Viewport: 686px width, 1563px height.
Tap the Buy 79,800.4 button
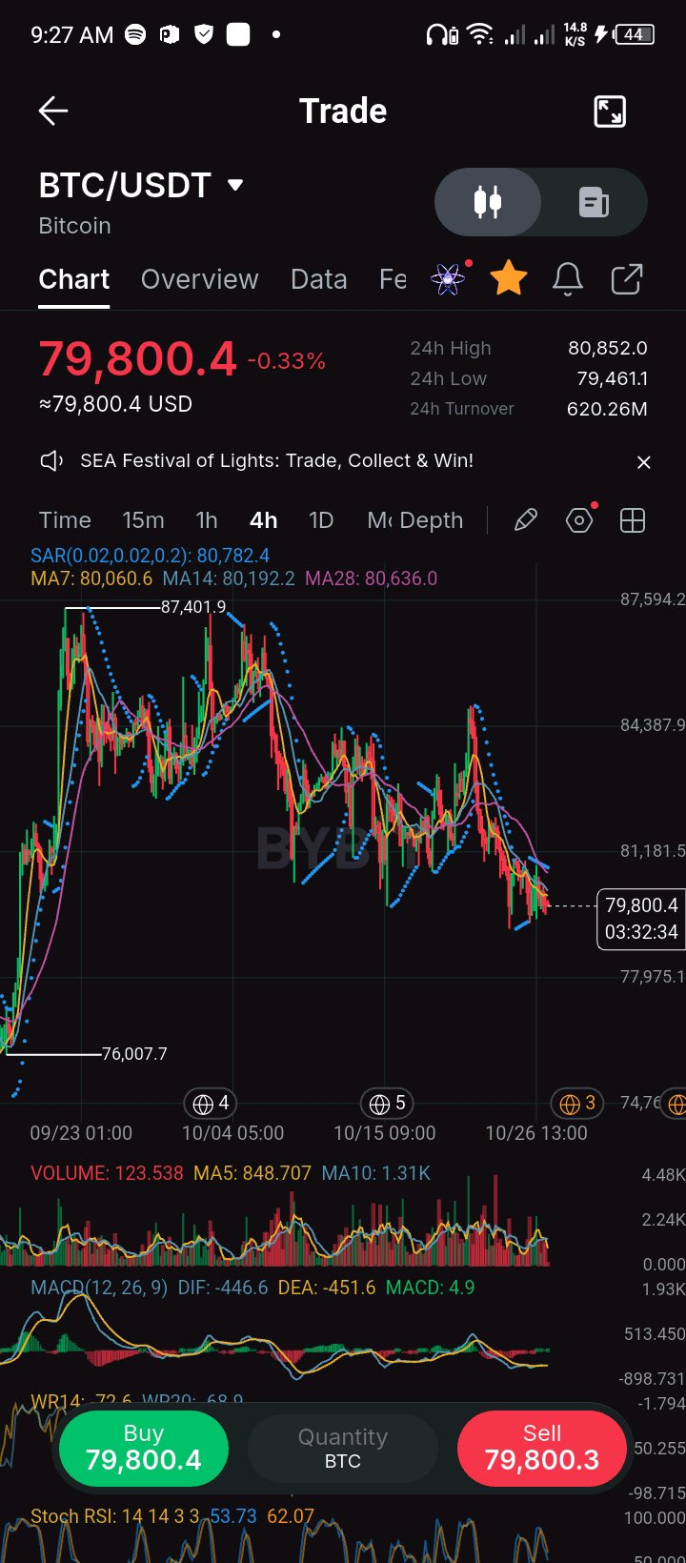pyautogui.click(x=144, y=1449)
